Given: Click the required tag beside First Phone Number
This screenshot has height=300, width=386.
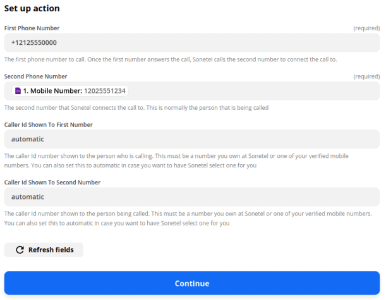Looking at the screenshot, I should 366,28.
